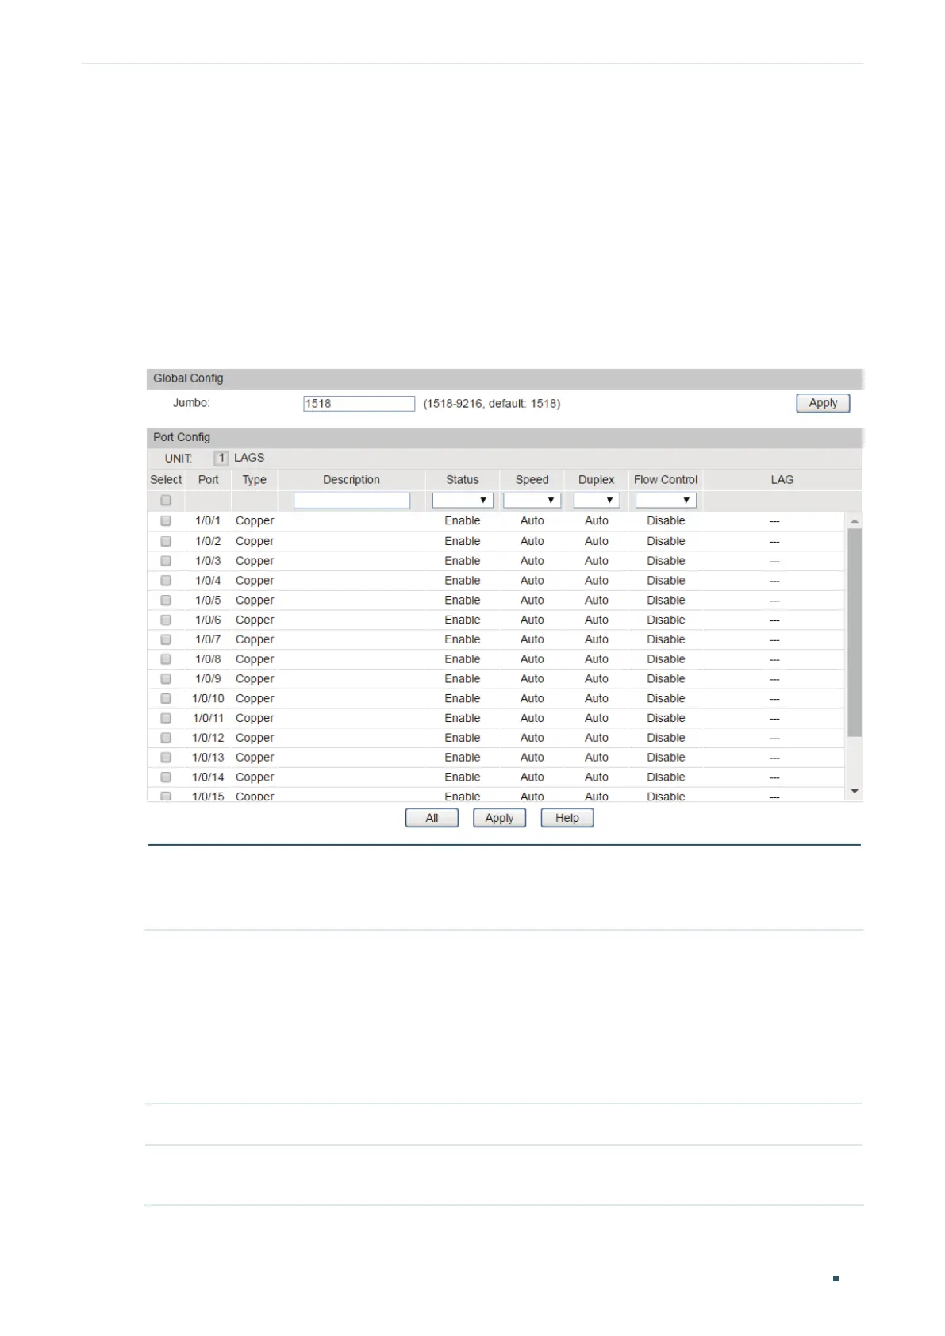Check the box for port 1/0/3
The image size is (945, 1336).
pos(166,561)
